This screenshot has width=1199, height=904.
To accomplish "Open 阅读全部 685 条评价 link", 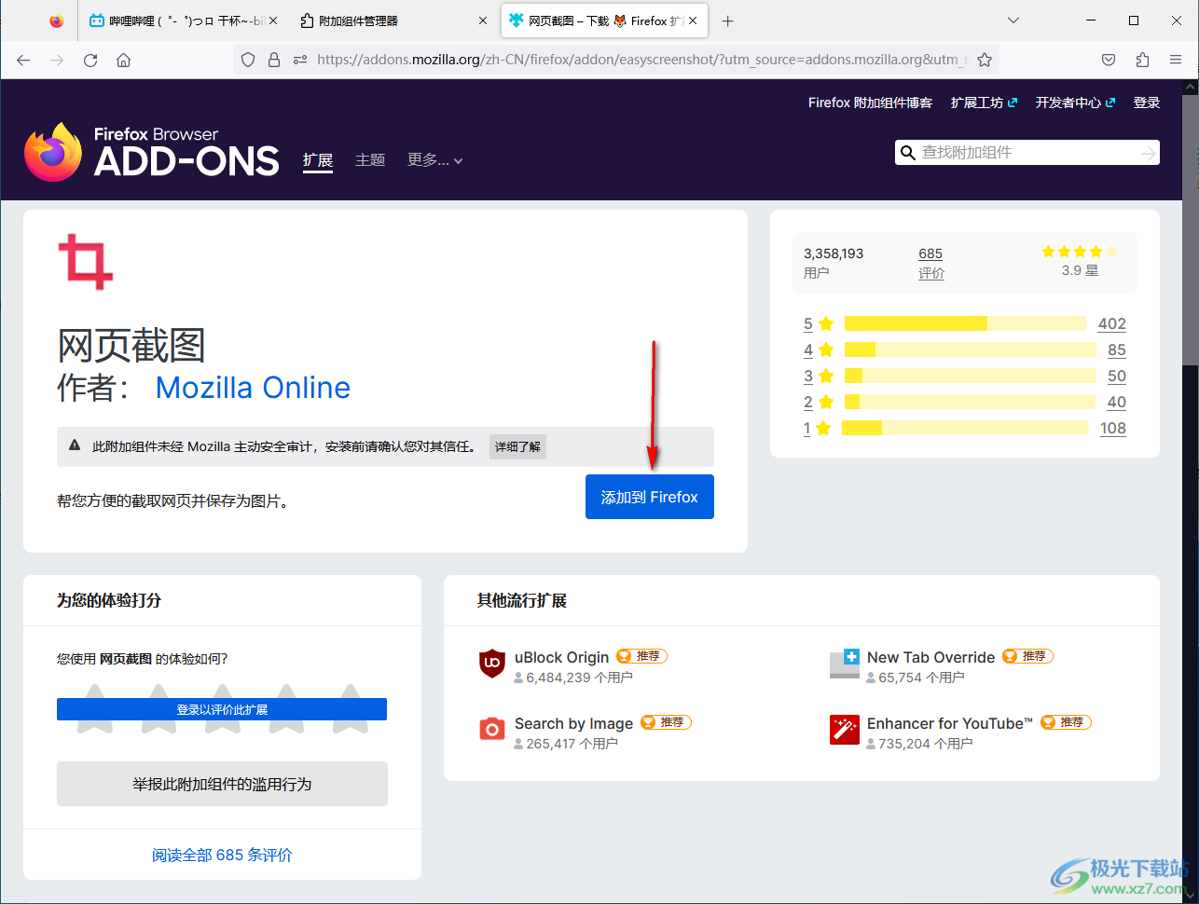I will [222, 855].
